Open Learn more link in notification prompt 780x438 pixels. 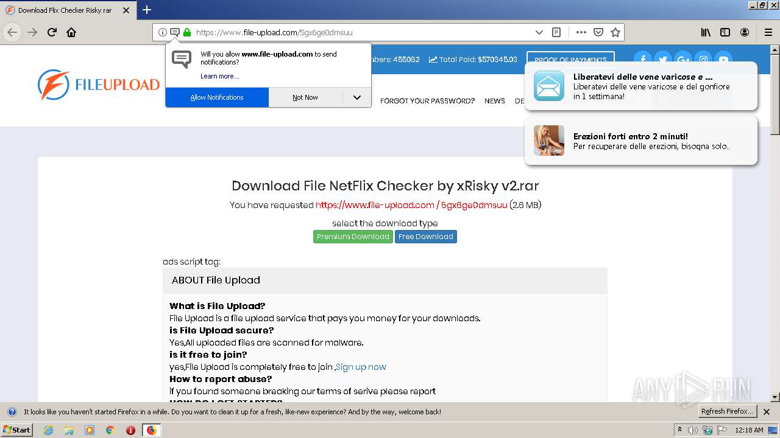tap(220, 76)
